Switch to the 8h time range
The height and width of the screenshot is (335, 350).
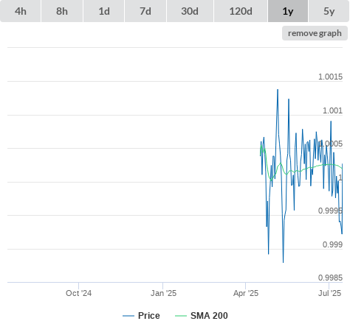coord(62,11)
